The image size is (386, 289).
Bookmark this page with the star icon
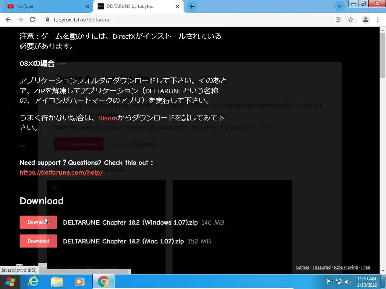click(351, 20)
